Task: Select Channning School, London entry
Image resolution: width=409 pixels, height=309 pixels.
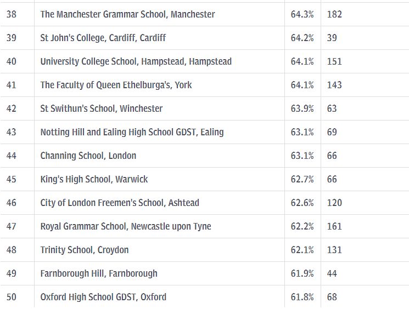Action: coord(88,156)
